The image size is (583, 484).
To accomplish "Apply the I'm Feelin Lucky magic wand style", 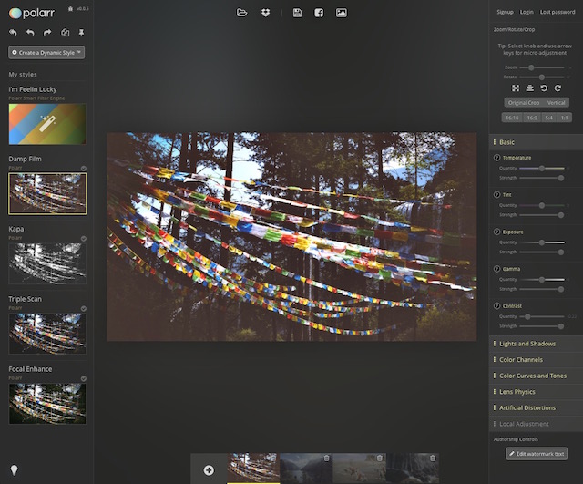I will pyautogui.click(x=47, y=124).
